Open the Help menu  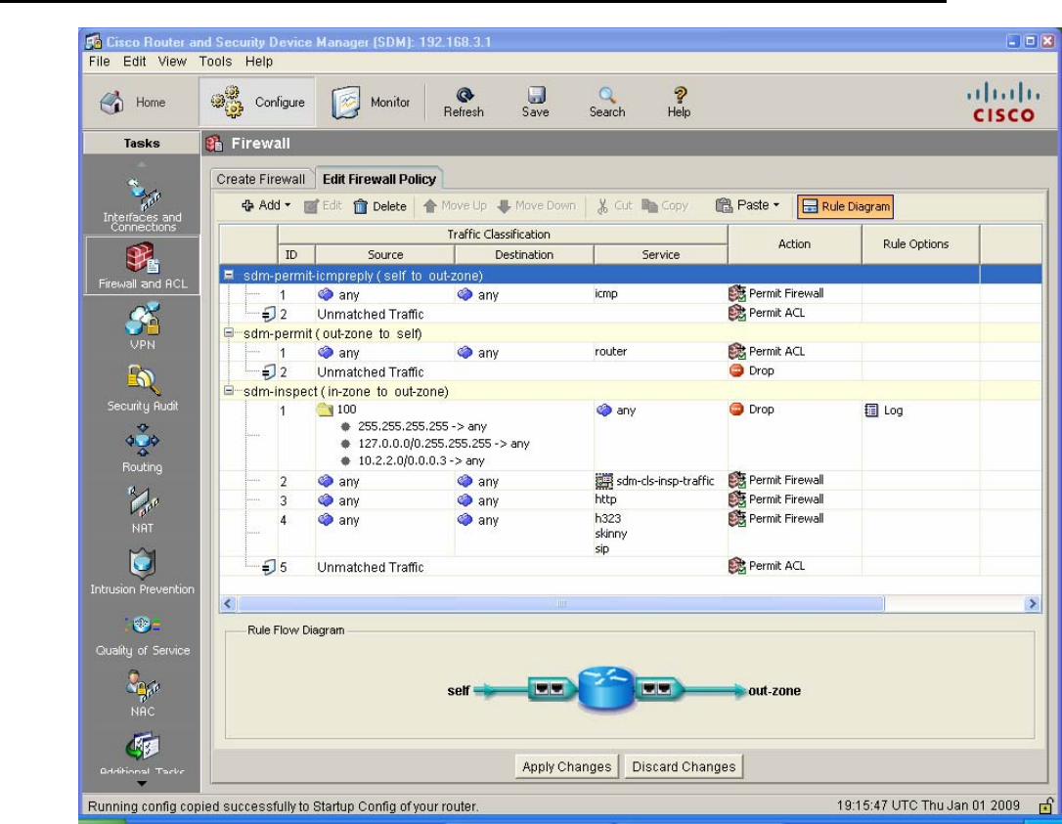click(x=259, y=62)
